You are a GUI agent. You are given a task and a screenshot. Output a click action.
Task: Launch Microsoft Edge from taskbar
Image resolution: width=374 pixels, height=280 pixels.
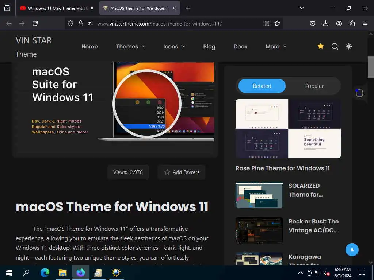coord(45,273)
